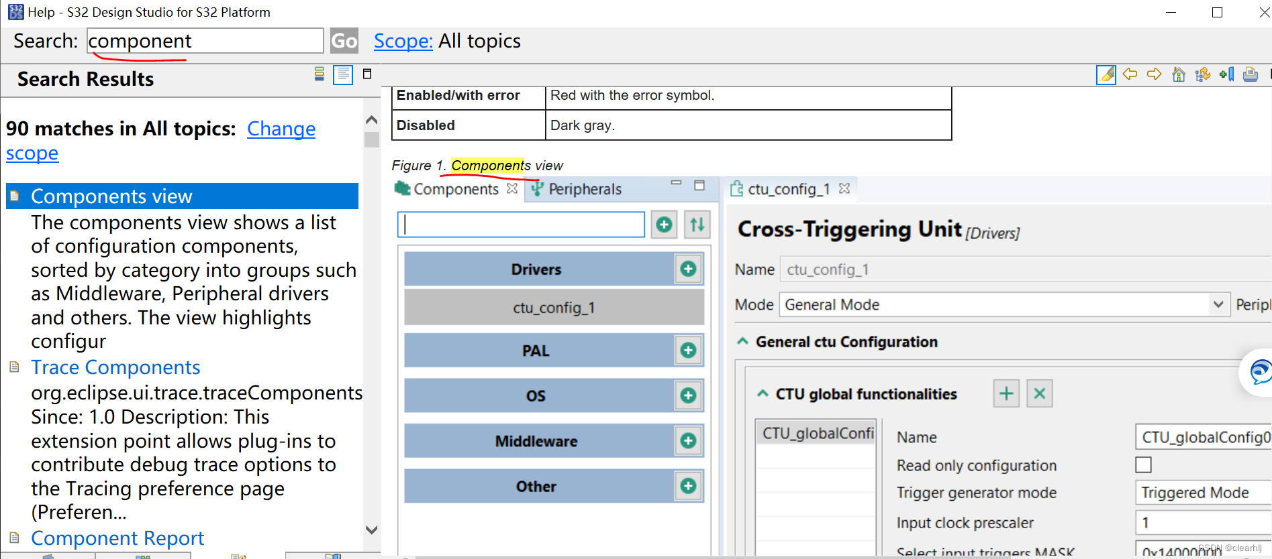Click the Go search button
Image resolution: width=1272 pixels, height=559 pixels.
coord(344,41)
